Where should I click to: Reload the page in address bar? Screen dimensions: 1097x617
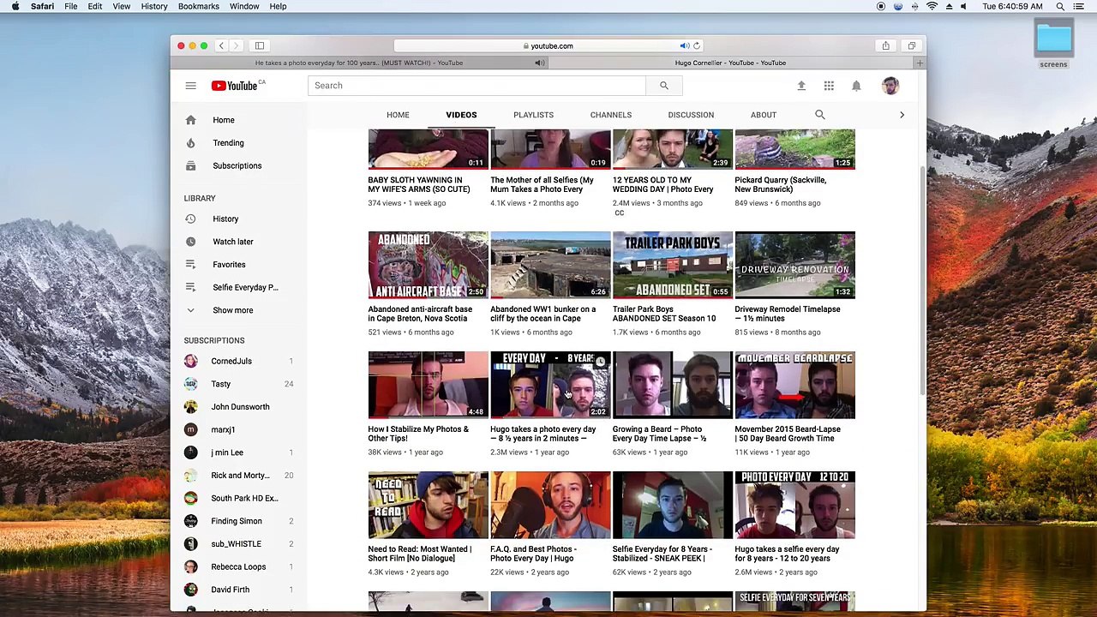tap(697, 46)
